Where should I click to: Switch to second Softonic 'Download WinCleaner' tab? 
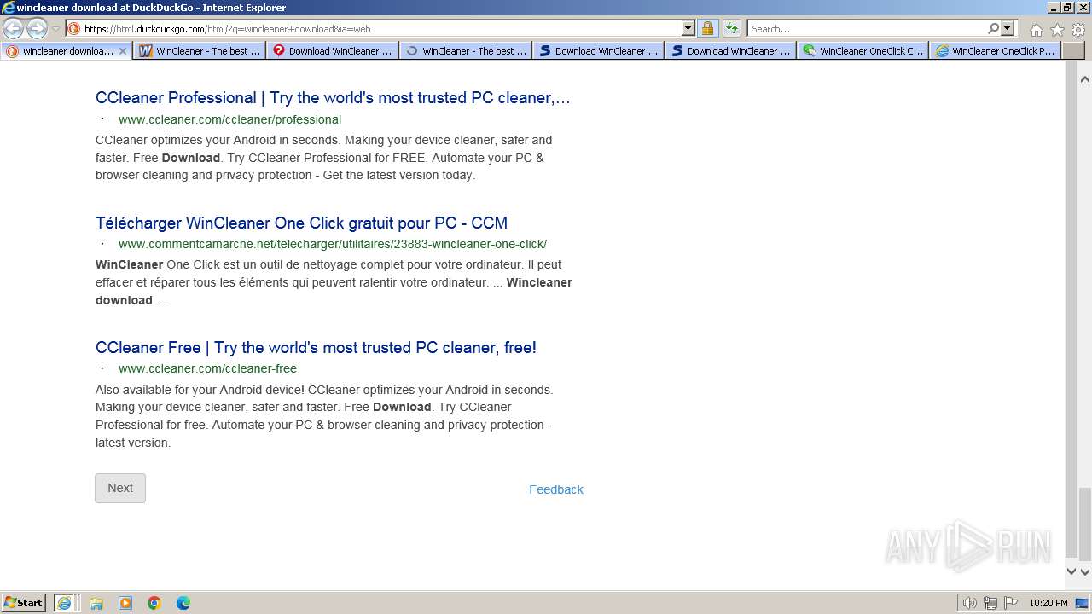(731, 51)
